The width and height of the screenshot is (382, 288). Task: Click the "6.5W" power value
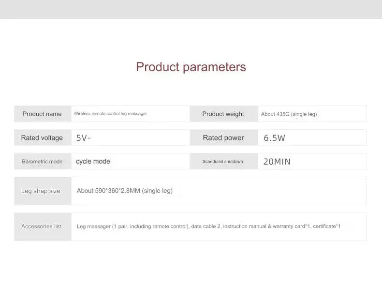pyautogui.click(x=274, y=138)
